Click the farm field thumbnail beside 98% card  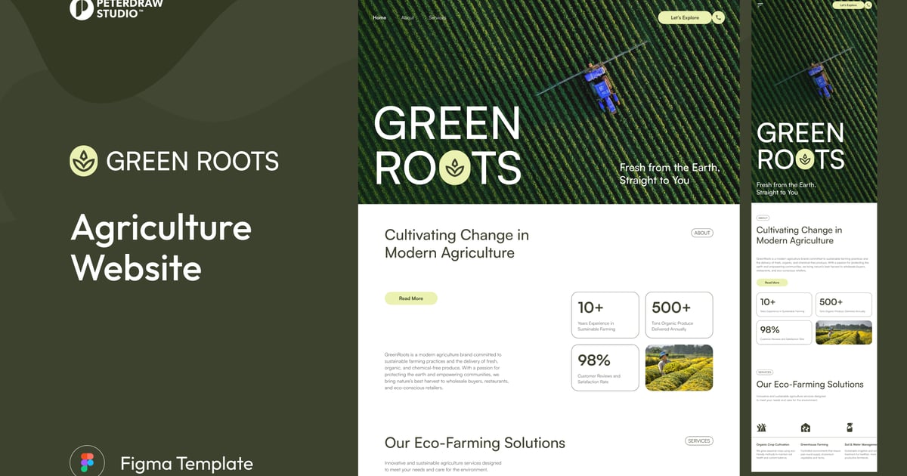(679, 368)
